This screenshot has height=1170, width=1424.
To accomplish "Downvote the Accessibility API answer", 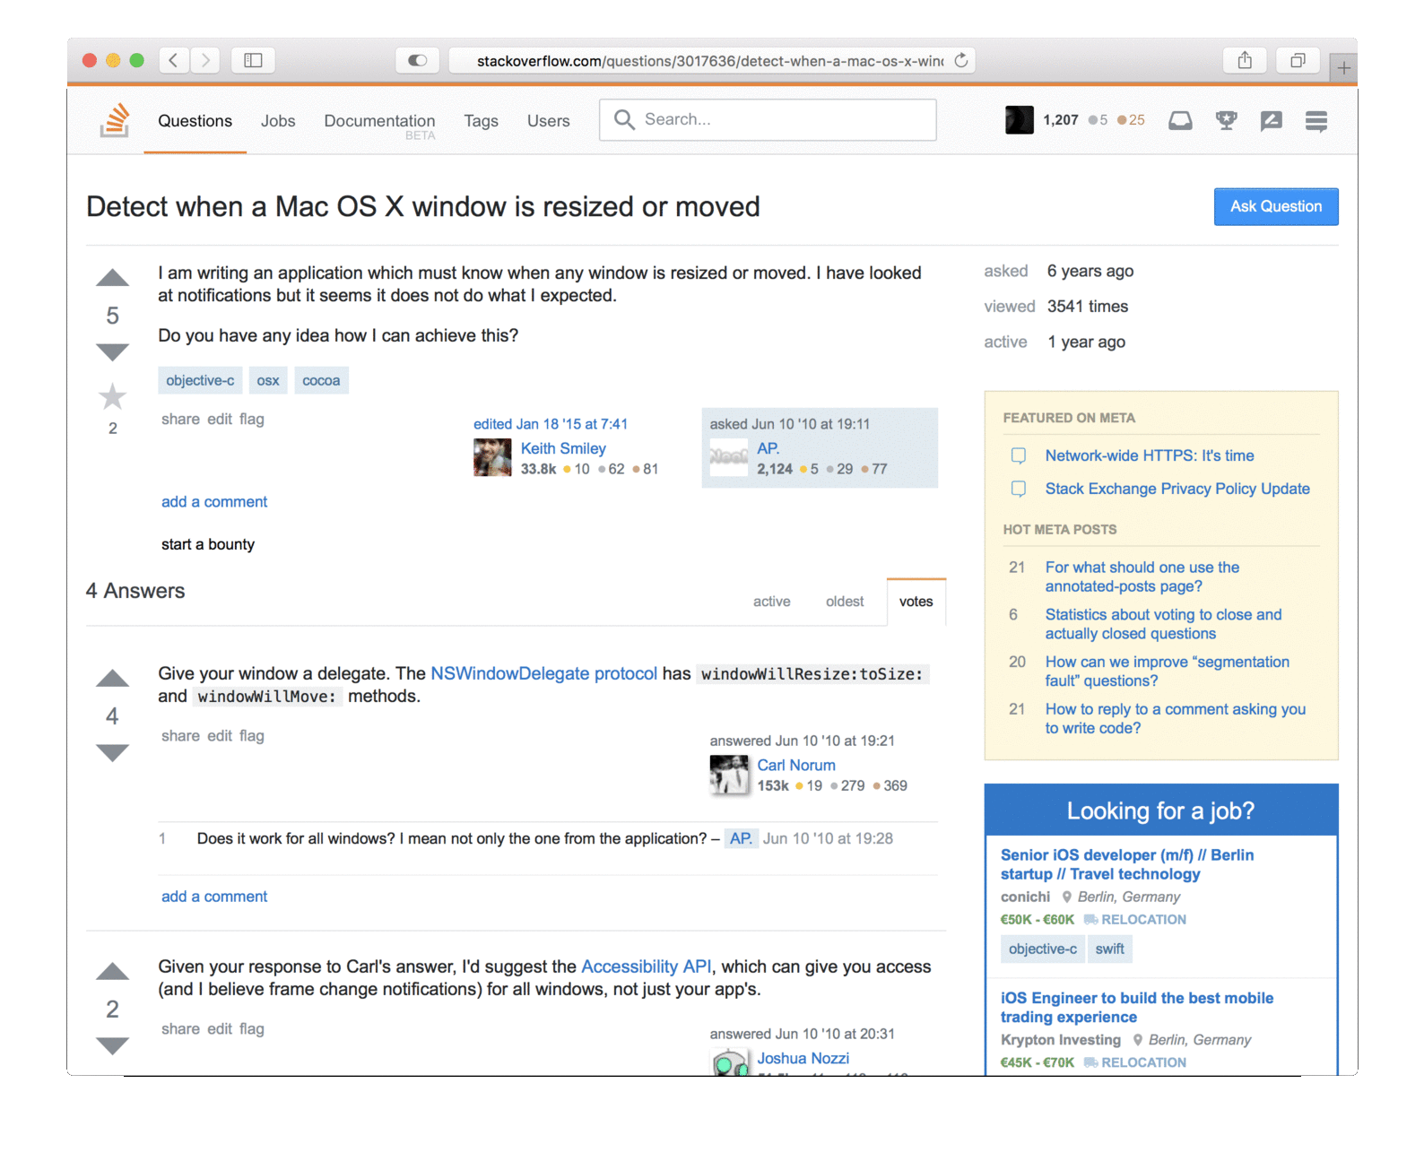I will coord(112,1046).
